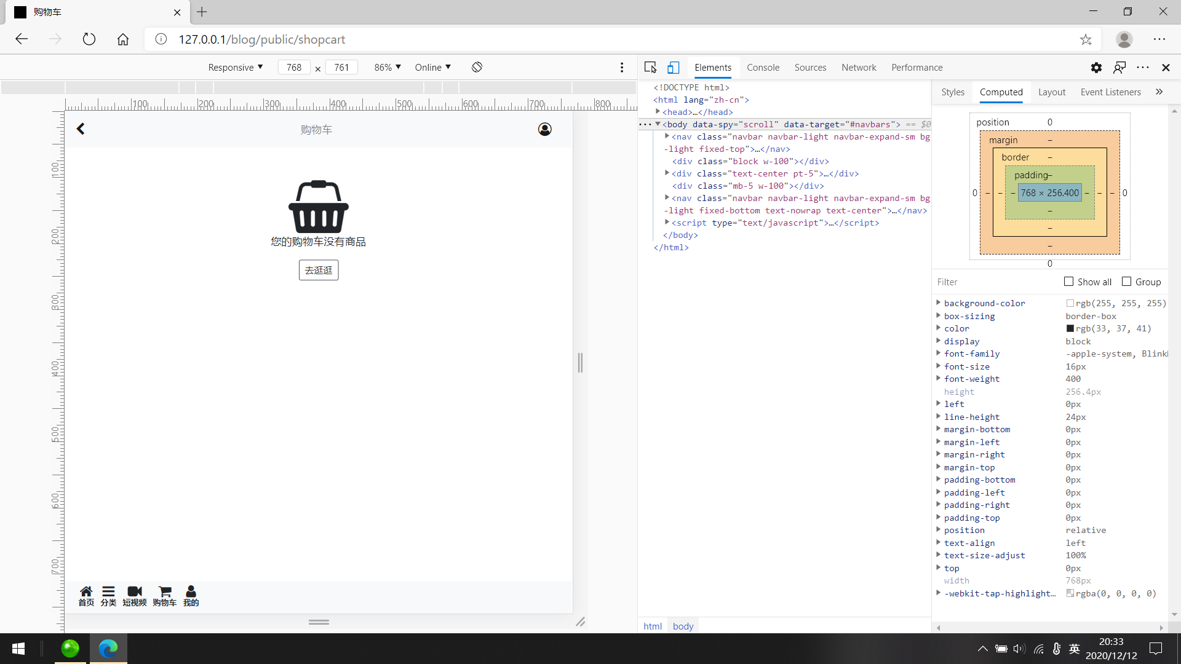Enable the Show all checkbox

pyautogui.click(x=1069, y=282)
